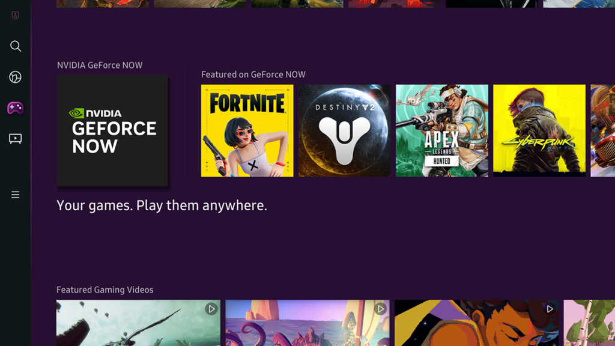
Task: Select the Fortnite game tile
Action: click(247, 130)
